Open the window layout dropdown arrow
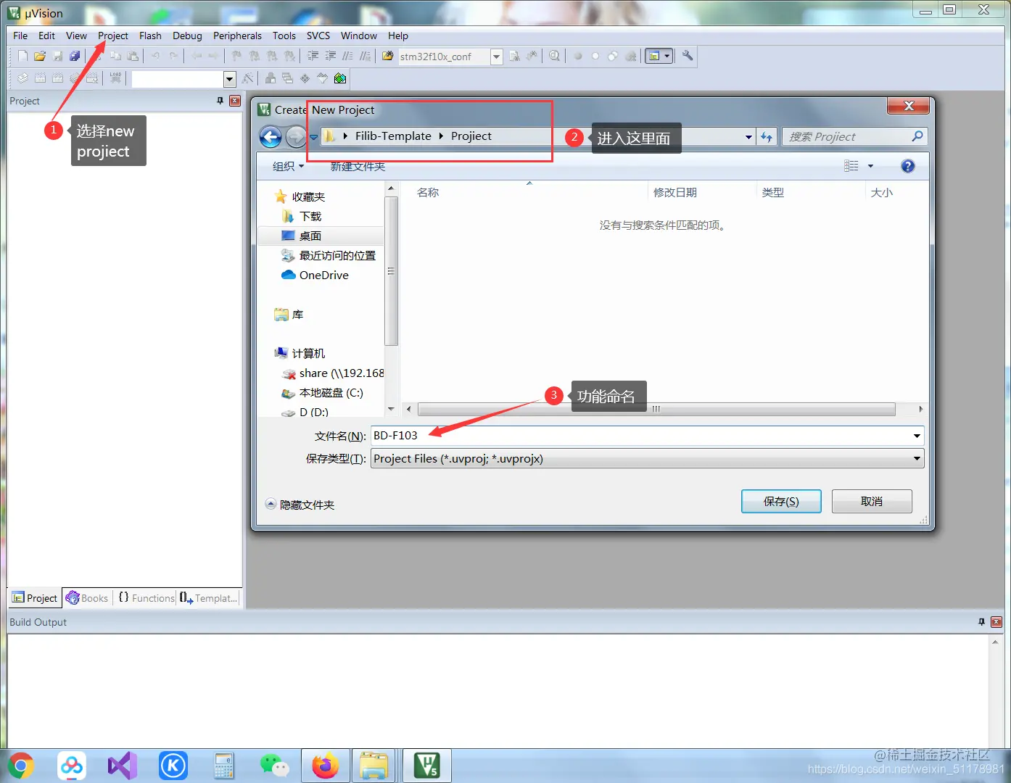 pyautogui.click(x=667, y=56)
